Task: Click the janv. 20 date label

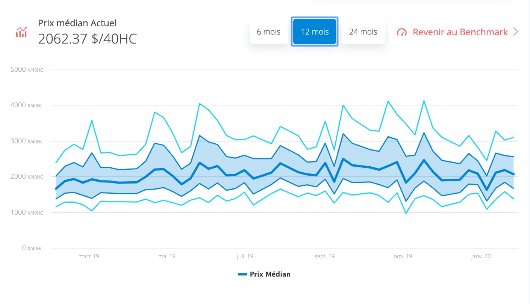Action: [481, 256]
